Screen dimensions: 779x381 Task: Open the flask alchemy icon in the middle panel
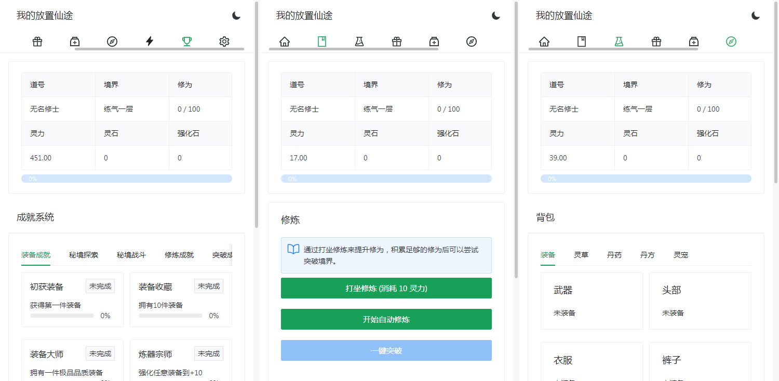pos(359,41)
